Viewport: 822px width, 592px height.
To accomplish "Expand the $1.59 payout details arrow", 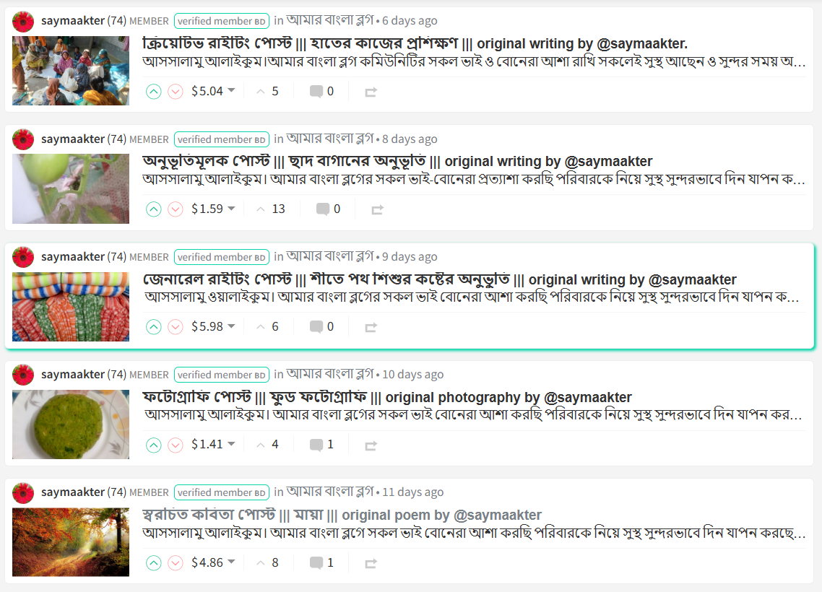I will (231, 209).
